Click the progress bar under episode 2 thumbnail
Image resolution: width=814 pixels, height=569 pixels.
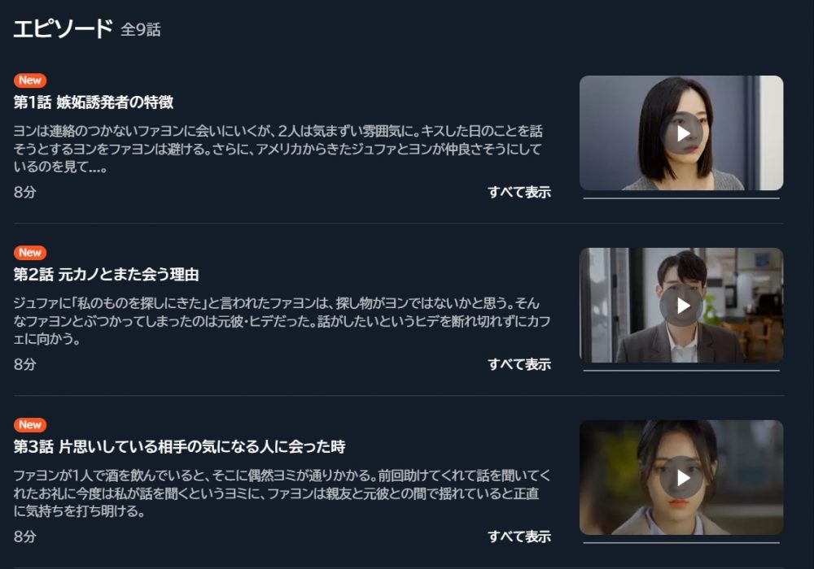(x=681, y=370)
